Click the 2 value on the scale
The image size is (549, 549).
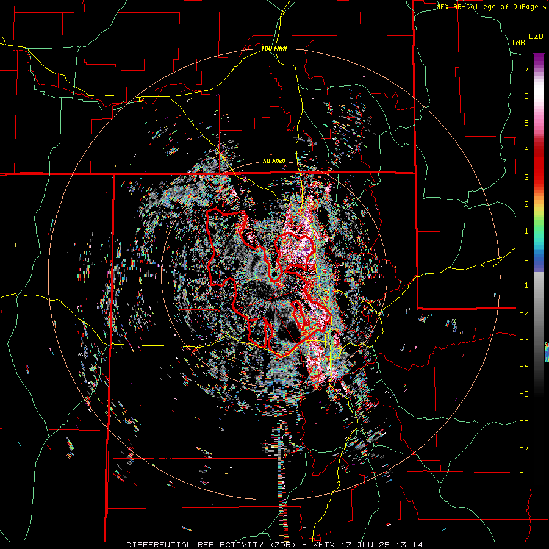526,204
